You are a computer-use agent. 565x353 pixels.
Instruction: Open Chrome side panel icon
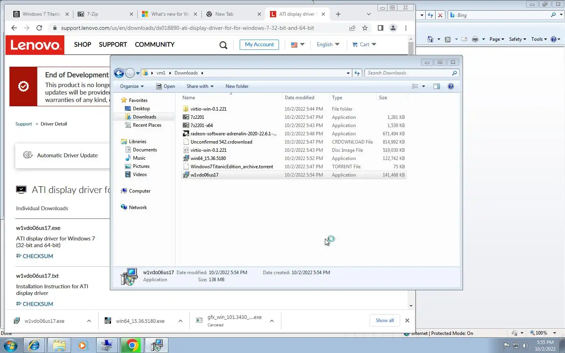click(x=380, y=28)
